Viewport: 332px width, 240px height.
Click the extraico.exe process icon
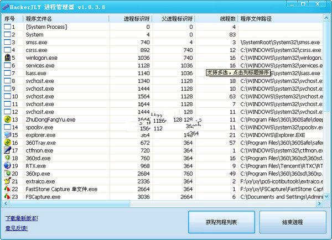click(7, 181)
